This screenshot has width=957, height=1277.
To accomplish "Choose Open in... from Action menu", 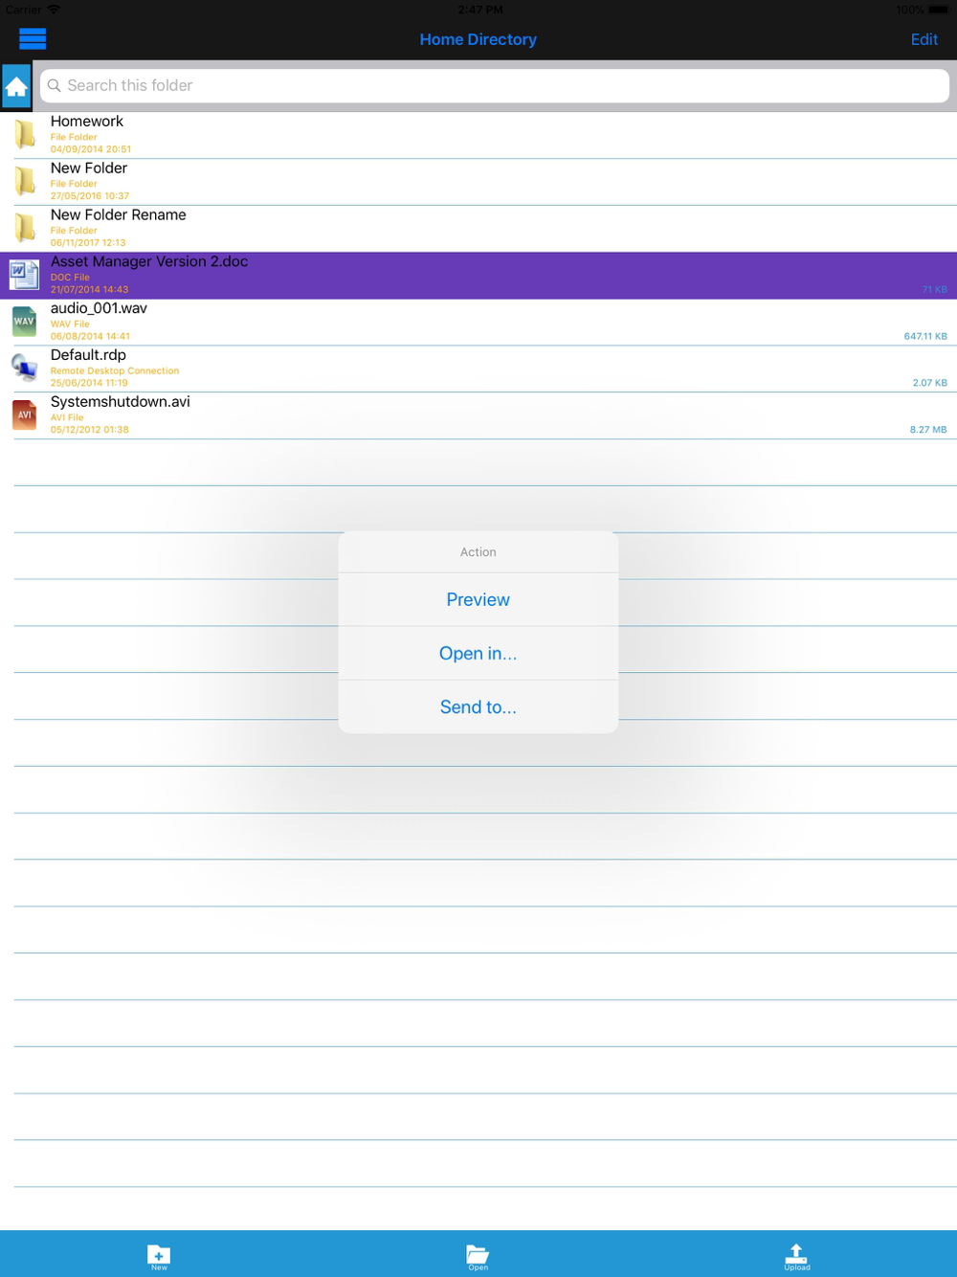I will (x=478, y=654).
